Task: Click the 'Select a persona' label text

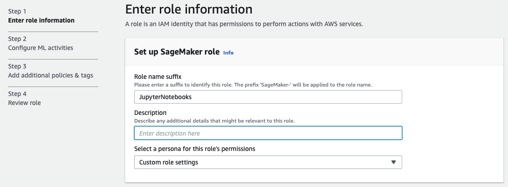Action: point(195,149)
